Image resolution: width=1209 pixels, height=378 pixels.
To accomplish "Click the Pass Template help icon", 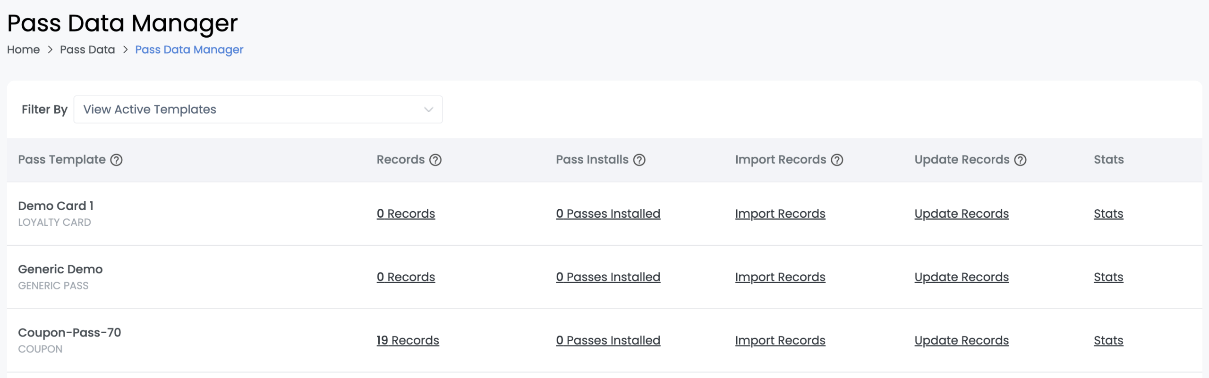I will coord(116,160).
